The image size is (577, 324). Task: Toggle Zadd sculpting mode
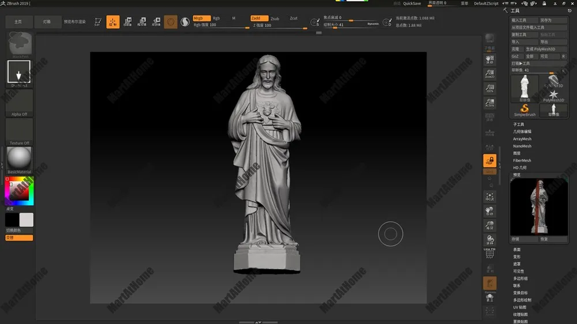coord(260,18)
